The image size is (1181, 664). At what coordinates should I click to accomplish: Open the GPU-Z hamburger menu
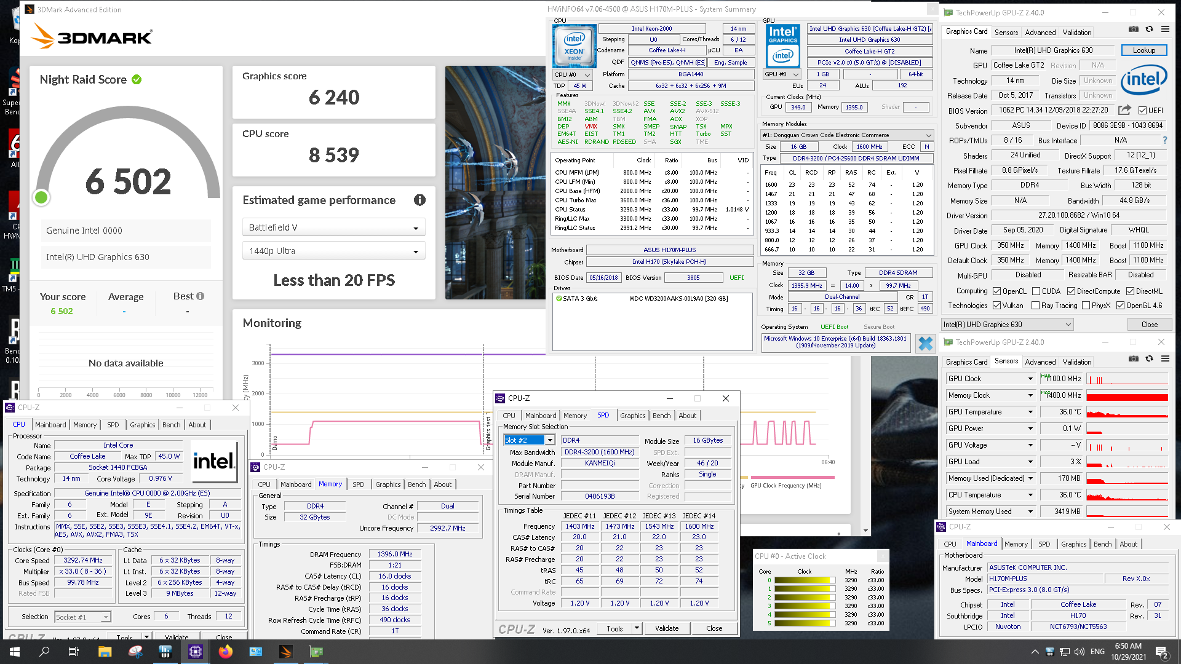[x=1165, y=29]
